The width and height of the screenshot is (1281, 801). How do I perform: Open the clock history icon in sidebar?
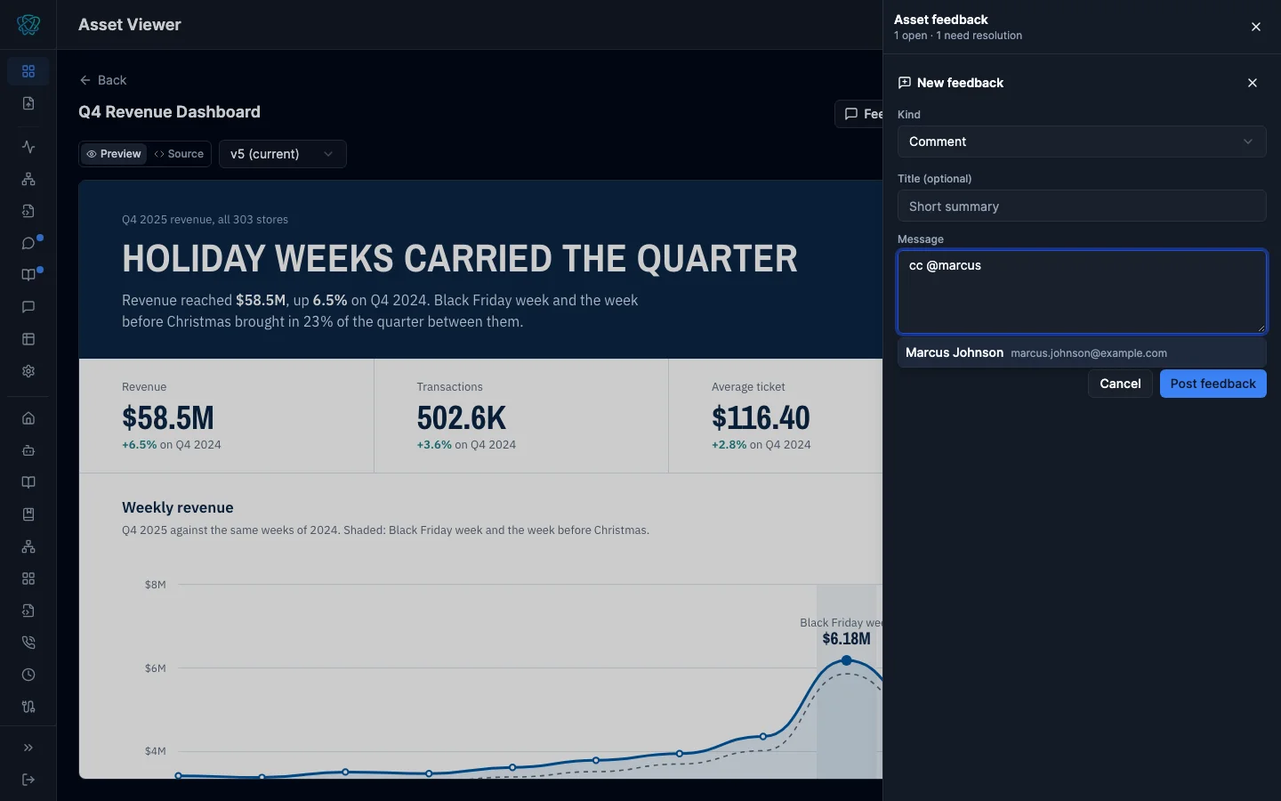click(x=28, y=675)
